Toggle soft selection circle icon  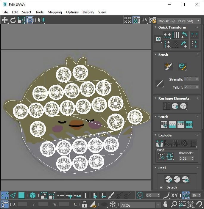(x=140, y=196)
